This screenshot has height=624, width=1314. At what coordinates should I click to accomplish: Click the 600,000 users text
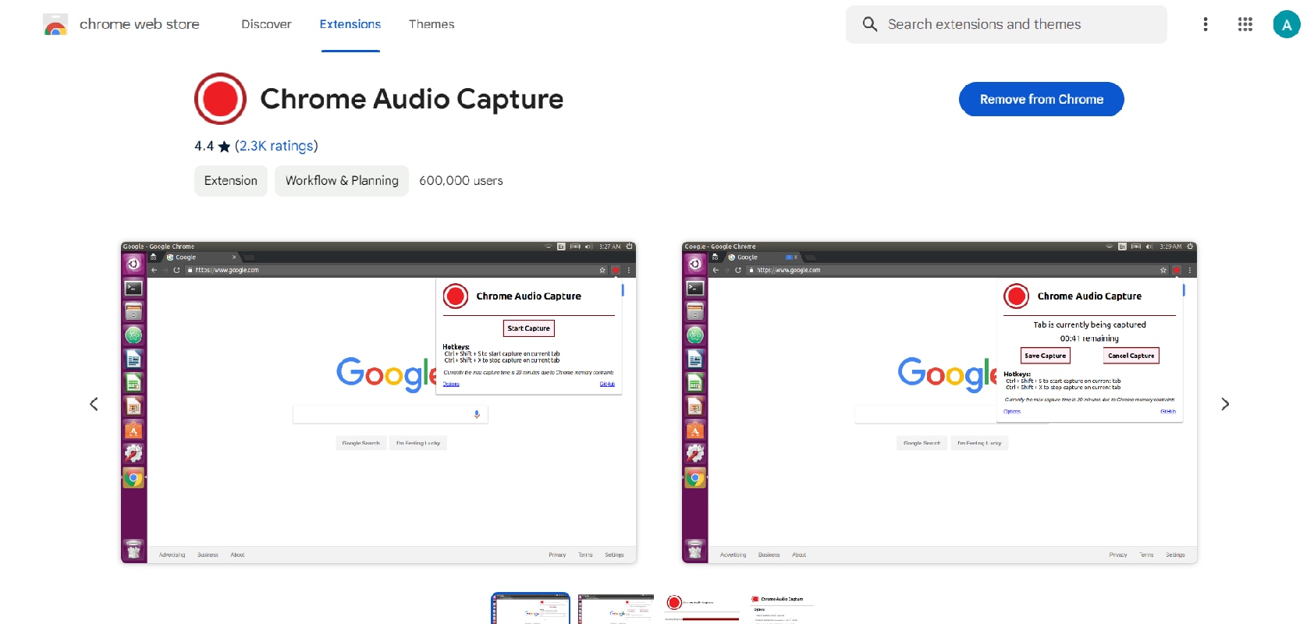(x=461, y=181)
